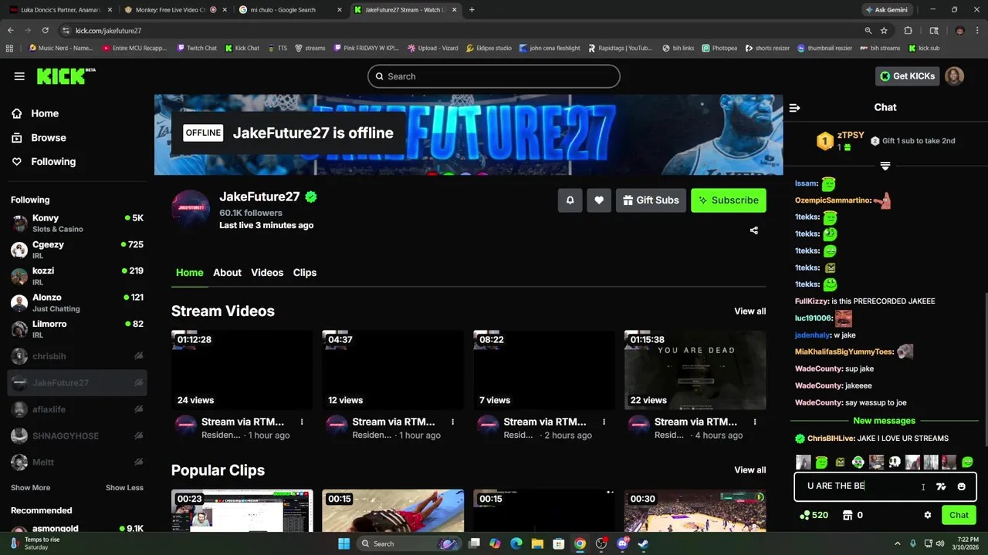
Task: Click the share icon below Subscribe
Action: pyautogui.click(x=754, y=230)
